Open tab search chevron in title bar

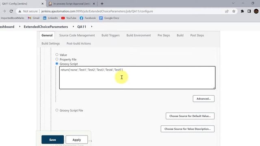click(233, 3)
